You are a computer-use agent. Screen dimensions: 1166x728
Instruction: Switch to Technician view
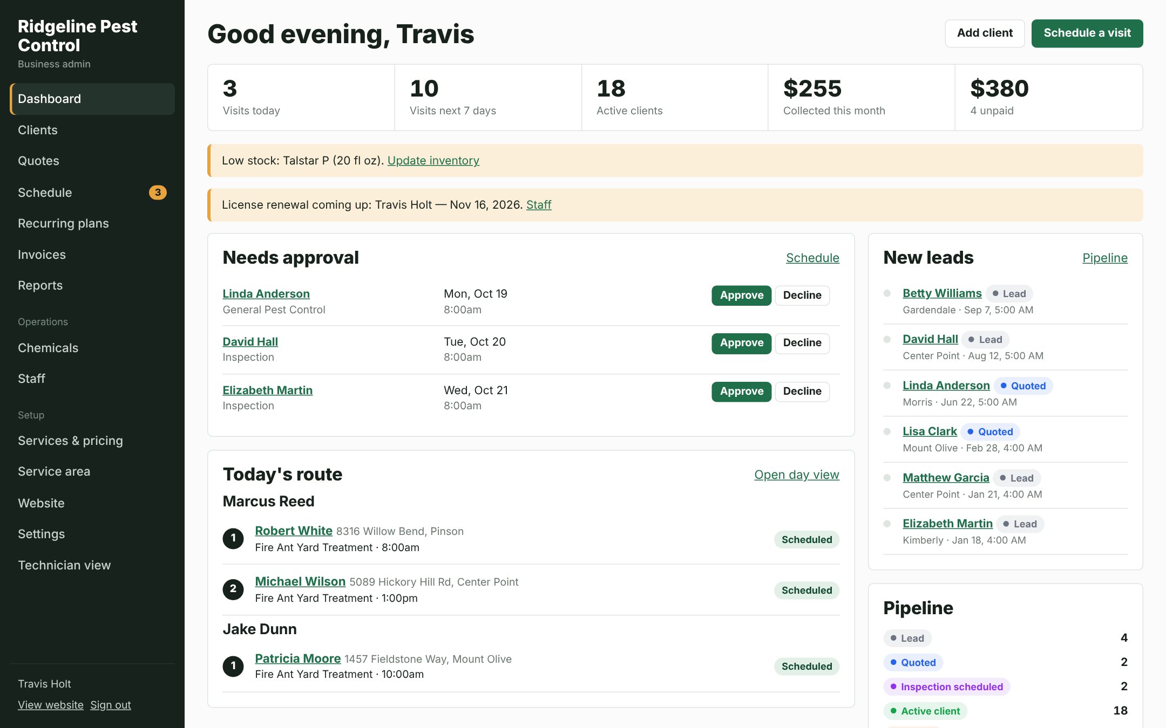92,565
